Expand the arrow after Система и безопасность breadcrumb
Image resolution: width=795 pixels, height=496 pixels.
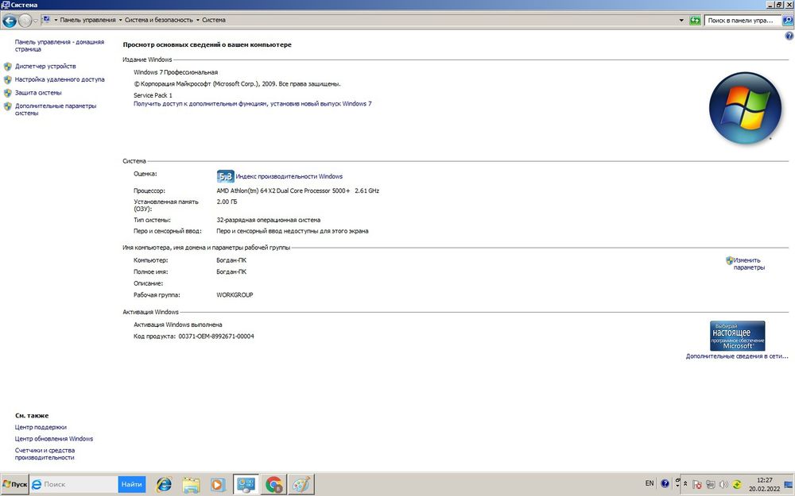198,21
